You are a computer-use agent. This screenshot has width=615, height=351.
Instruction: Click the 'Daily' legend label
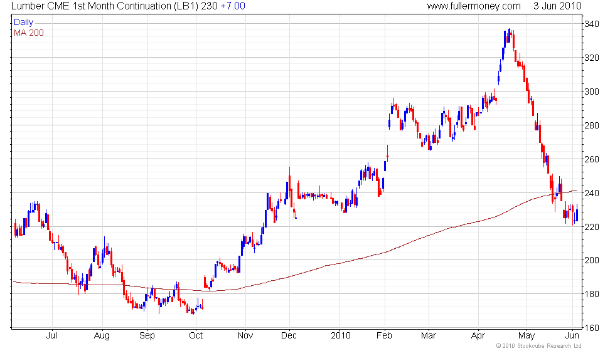[24, 23]
